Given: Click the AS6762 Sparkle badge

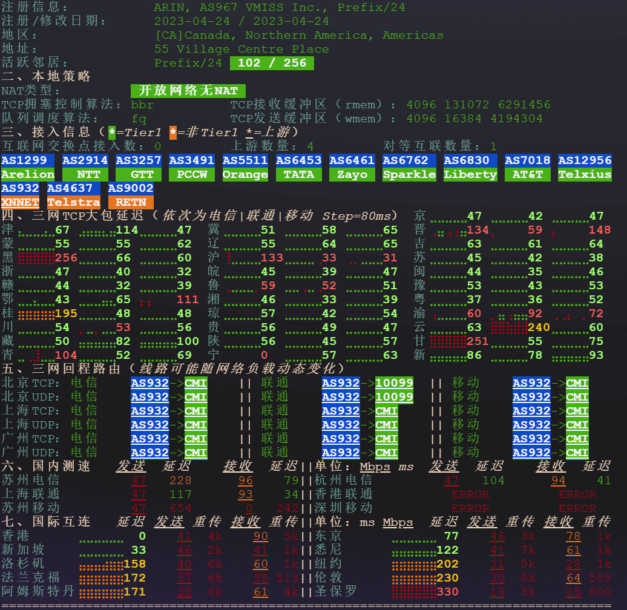Looking at the screenshot, I should 409,168.
